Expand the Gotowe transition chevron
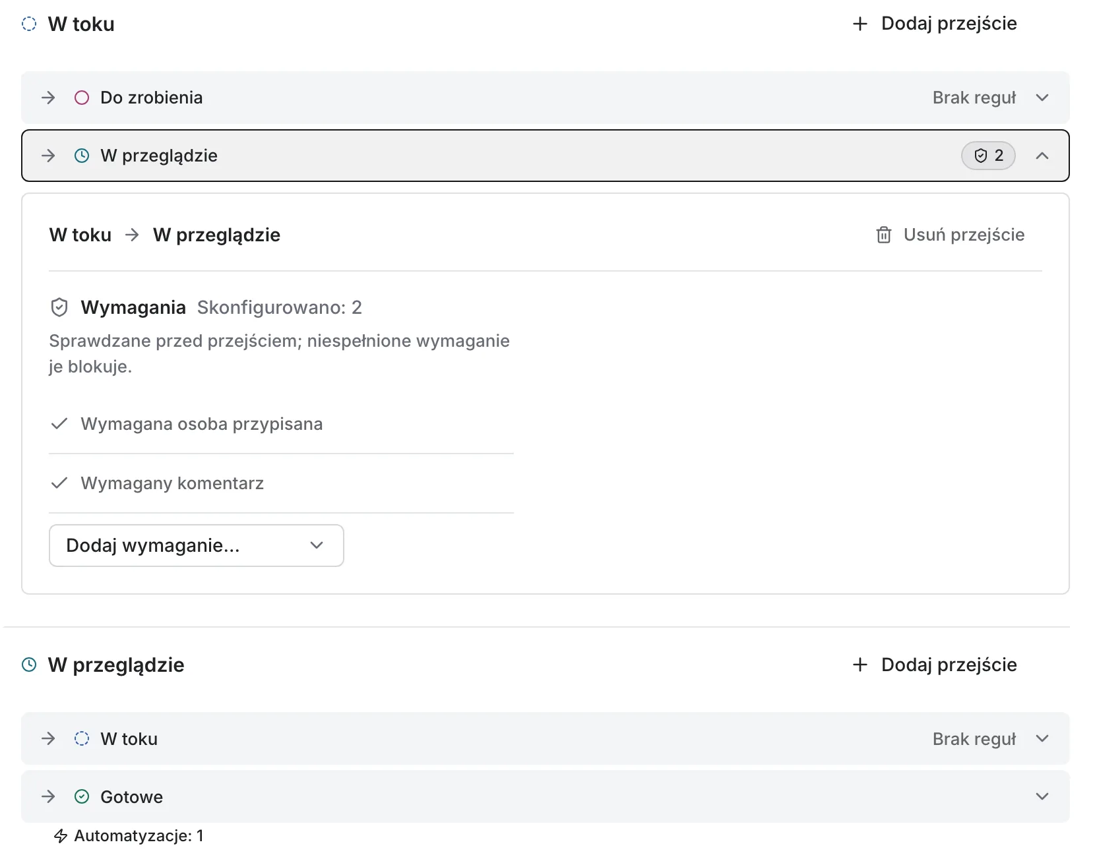Screen dimensions: 1095x861 point(1042,796)
